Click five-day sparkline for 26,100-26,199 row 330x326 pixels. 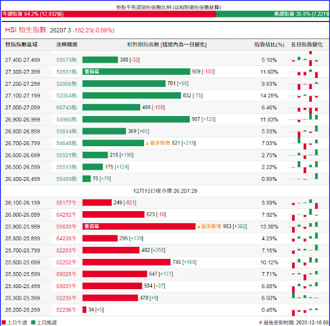304,203
